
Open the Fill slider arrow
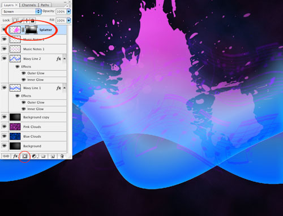(69, 20)
